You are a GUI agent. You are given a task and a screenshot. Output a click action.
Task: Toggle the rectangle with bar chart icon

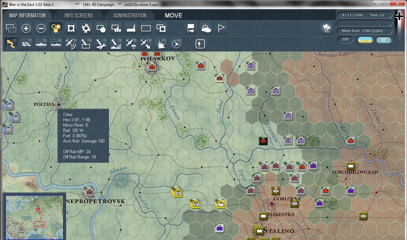116,29
